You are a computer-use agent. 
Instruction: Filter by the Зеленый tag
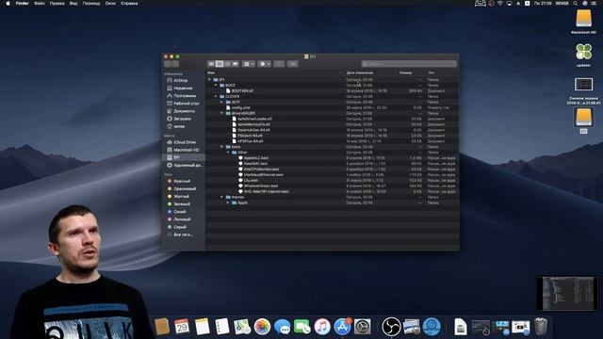[179, 204]
